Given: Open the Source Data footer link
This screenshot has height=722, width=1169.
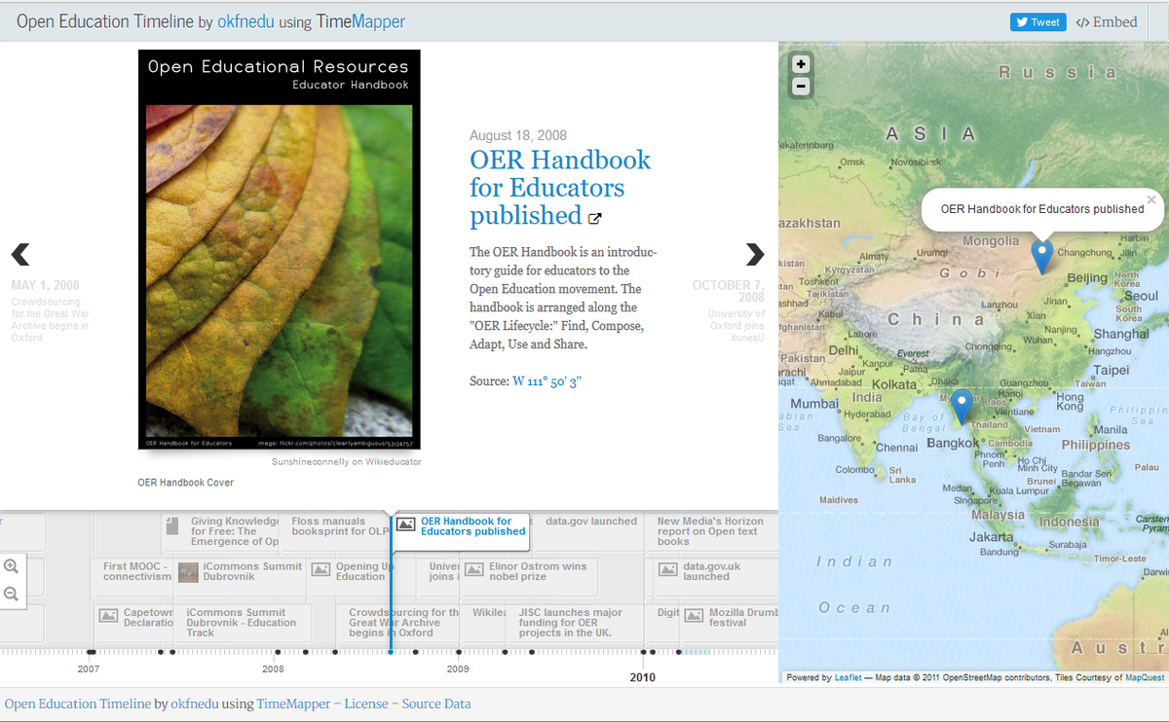Looking at the screenshot, I should point(436,704).
